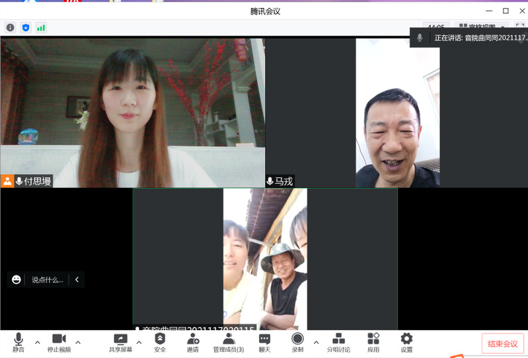Click the 付思墁 name label
The width and height of the screenshot is (528, 358).
coord(38,181)
